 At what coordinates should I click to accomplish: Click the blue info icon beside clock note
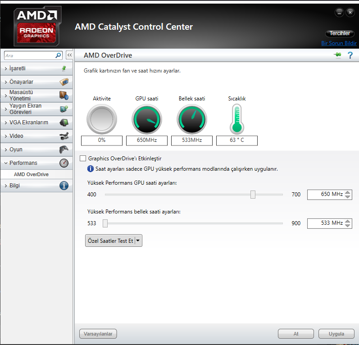[91, 169]
